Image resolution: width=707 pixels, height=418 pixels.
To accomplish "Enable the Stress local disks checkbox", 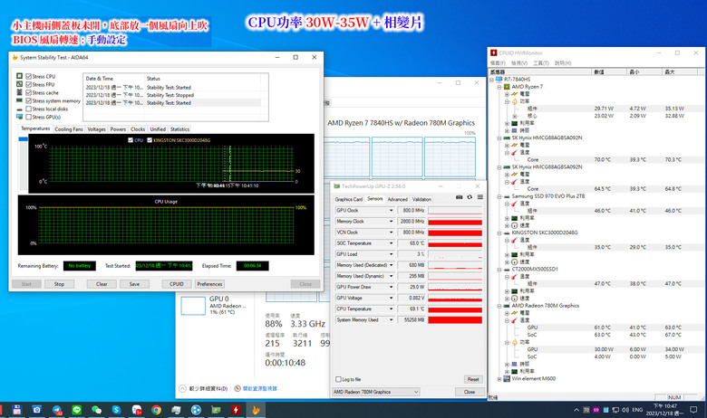I will coord(29,109).
